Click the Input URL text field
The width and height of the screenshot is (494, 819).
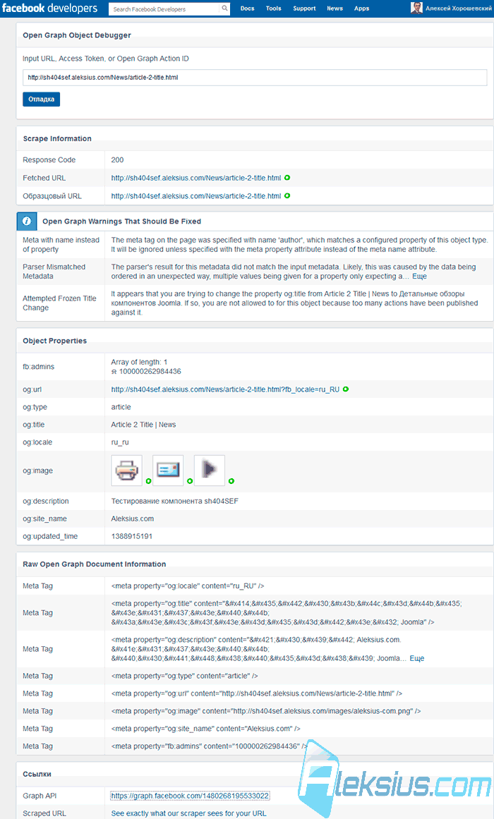coord(255,78)
